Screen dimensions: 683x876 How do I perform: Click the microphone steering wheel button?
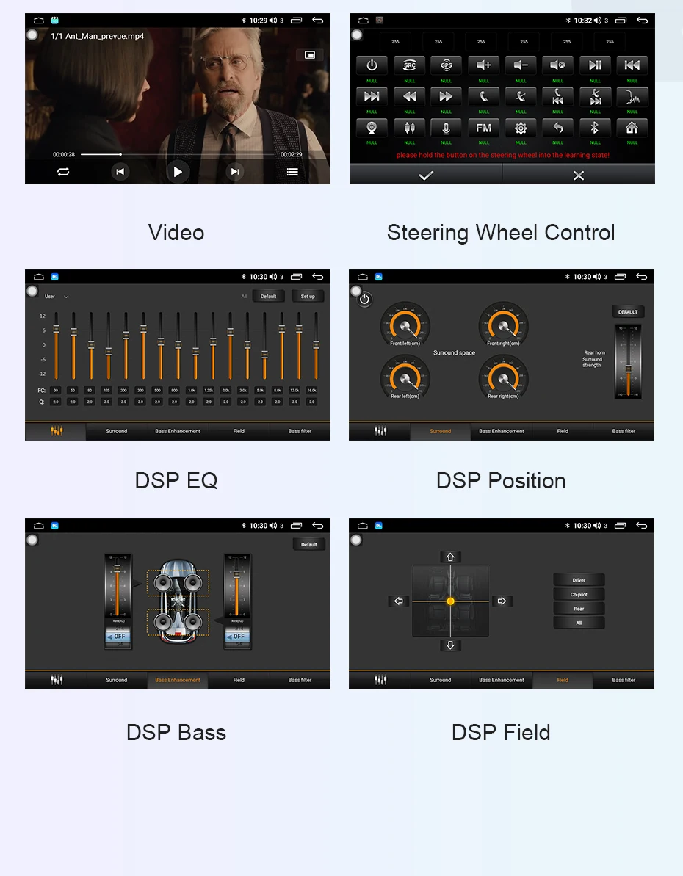(x=446, y=128)
